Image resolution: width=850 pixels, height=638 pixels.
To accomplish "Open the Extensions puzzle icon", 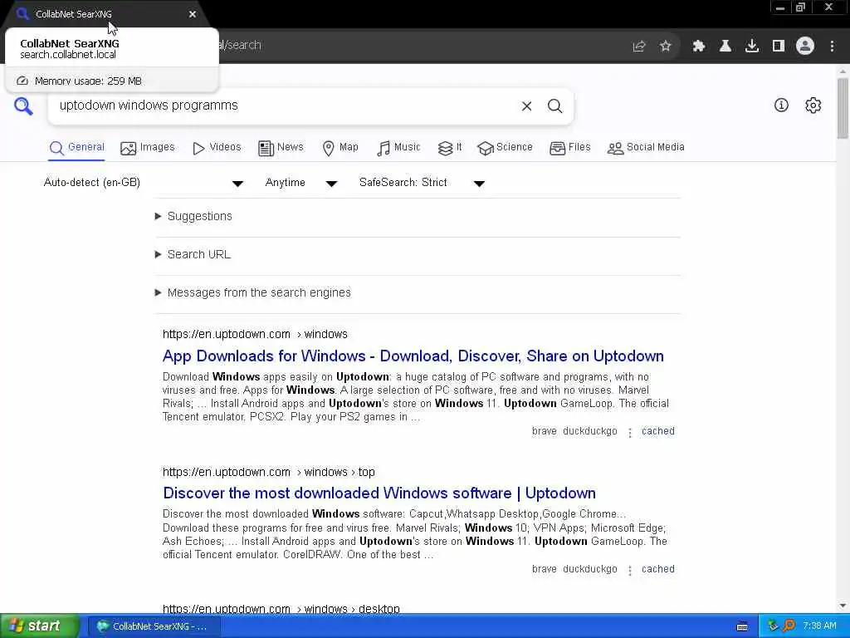I will 699,47.
